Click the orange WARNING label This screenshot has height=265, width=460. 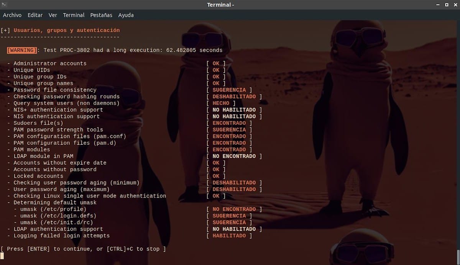[22, 50]
